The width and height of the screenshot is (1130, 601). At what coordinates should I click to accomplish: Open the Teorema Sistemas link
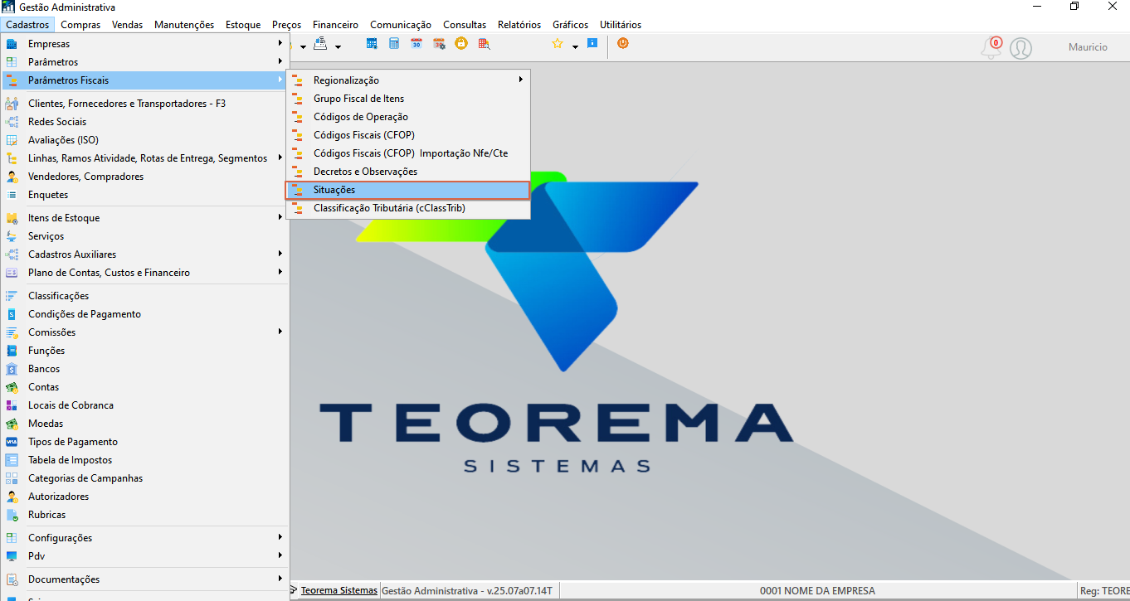(x=339, y=590)
